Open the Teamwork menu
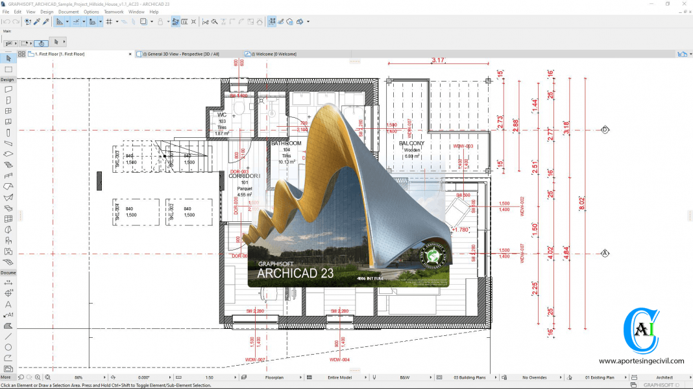Viewport: 693px width, 389px height. pos(114,11)
